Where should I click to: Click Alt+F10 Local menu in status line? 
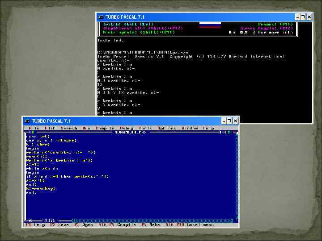(x=190, y=225)
